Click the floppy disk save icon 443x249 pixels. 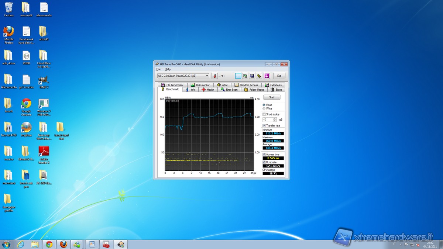tap(252, 76)
